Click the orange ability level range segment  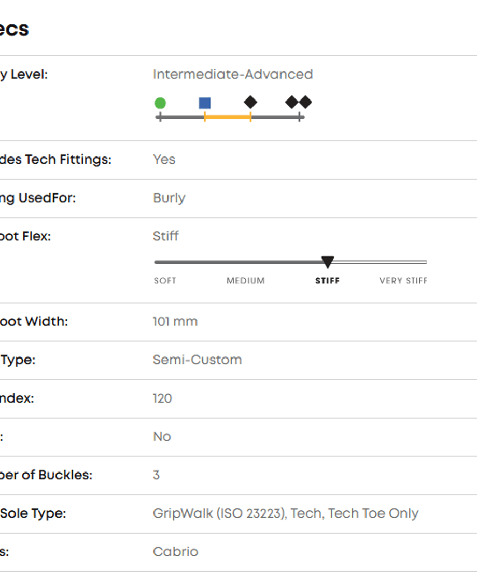pos(228,117)
